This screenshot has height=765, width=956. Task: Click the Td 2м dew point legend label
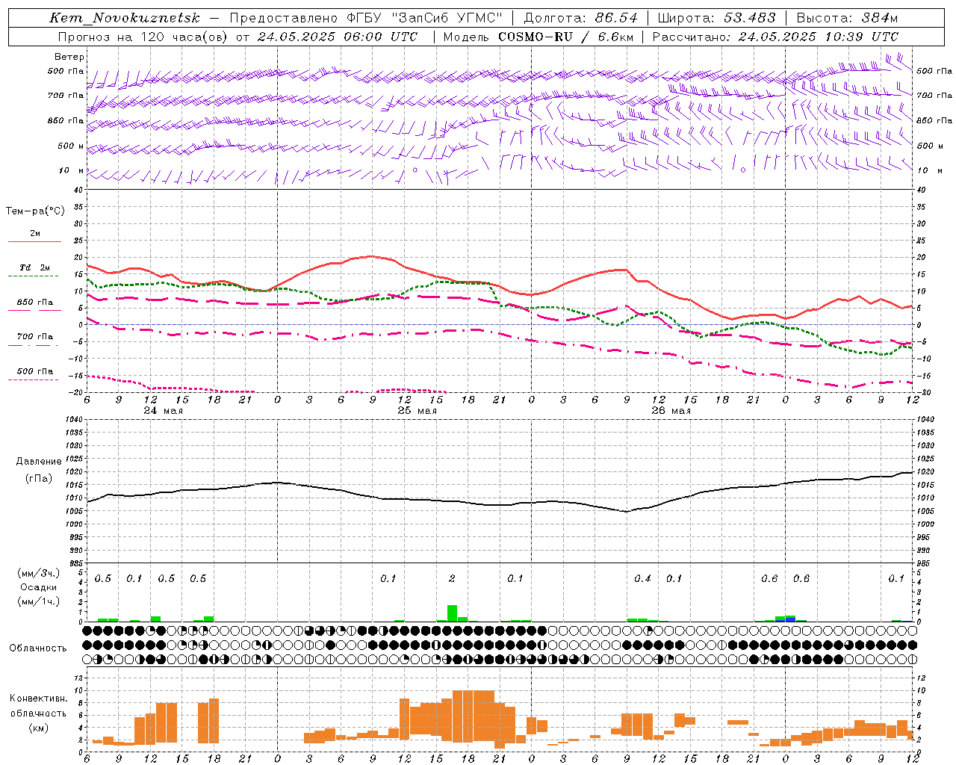coord(34,267)
